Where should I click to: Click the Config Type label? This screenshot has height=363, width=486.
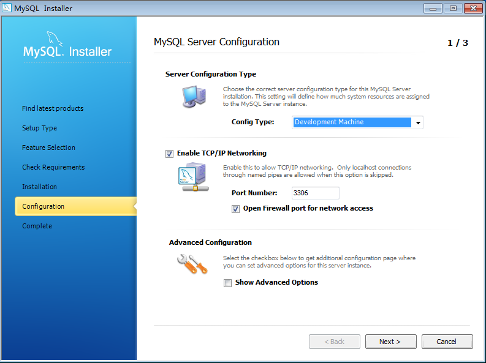252,122
